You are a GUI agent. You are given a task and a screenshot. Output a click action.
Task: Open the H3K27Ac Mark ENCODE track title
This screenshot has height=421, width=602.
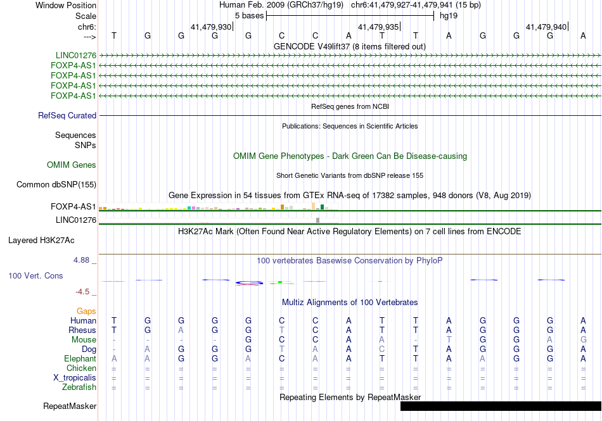350,232
